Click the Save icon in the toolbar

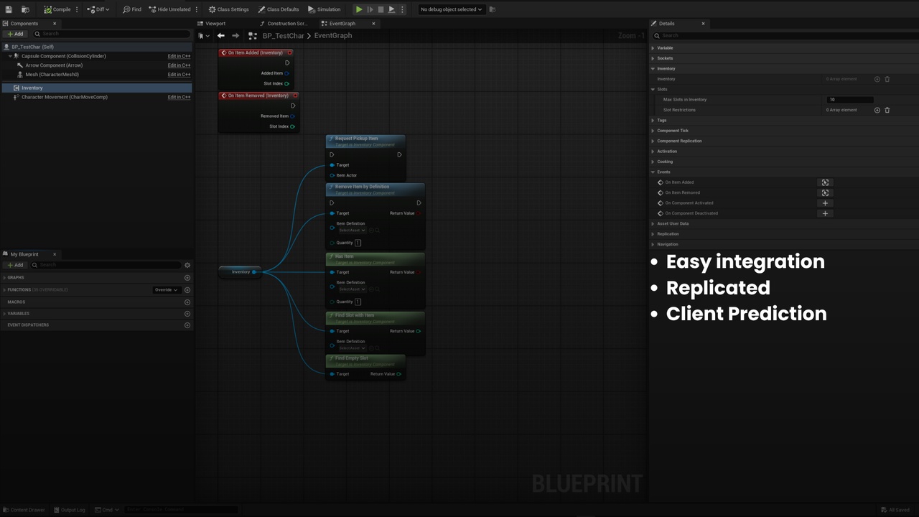(x=9, y=9)
